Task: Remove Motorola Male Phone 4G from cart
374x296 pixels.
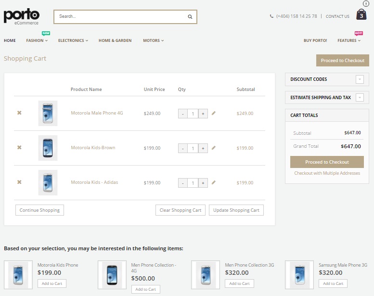Action: coord(19,113)
